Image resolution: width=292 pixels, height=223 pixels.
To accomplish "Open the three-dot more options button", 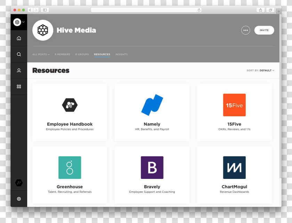I will (x=246, y=30).
